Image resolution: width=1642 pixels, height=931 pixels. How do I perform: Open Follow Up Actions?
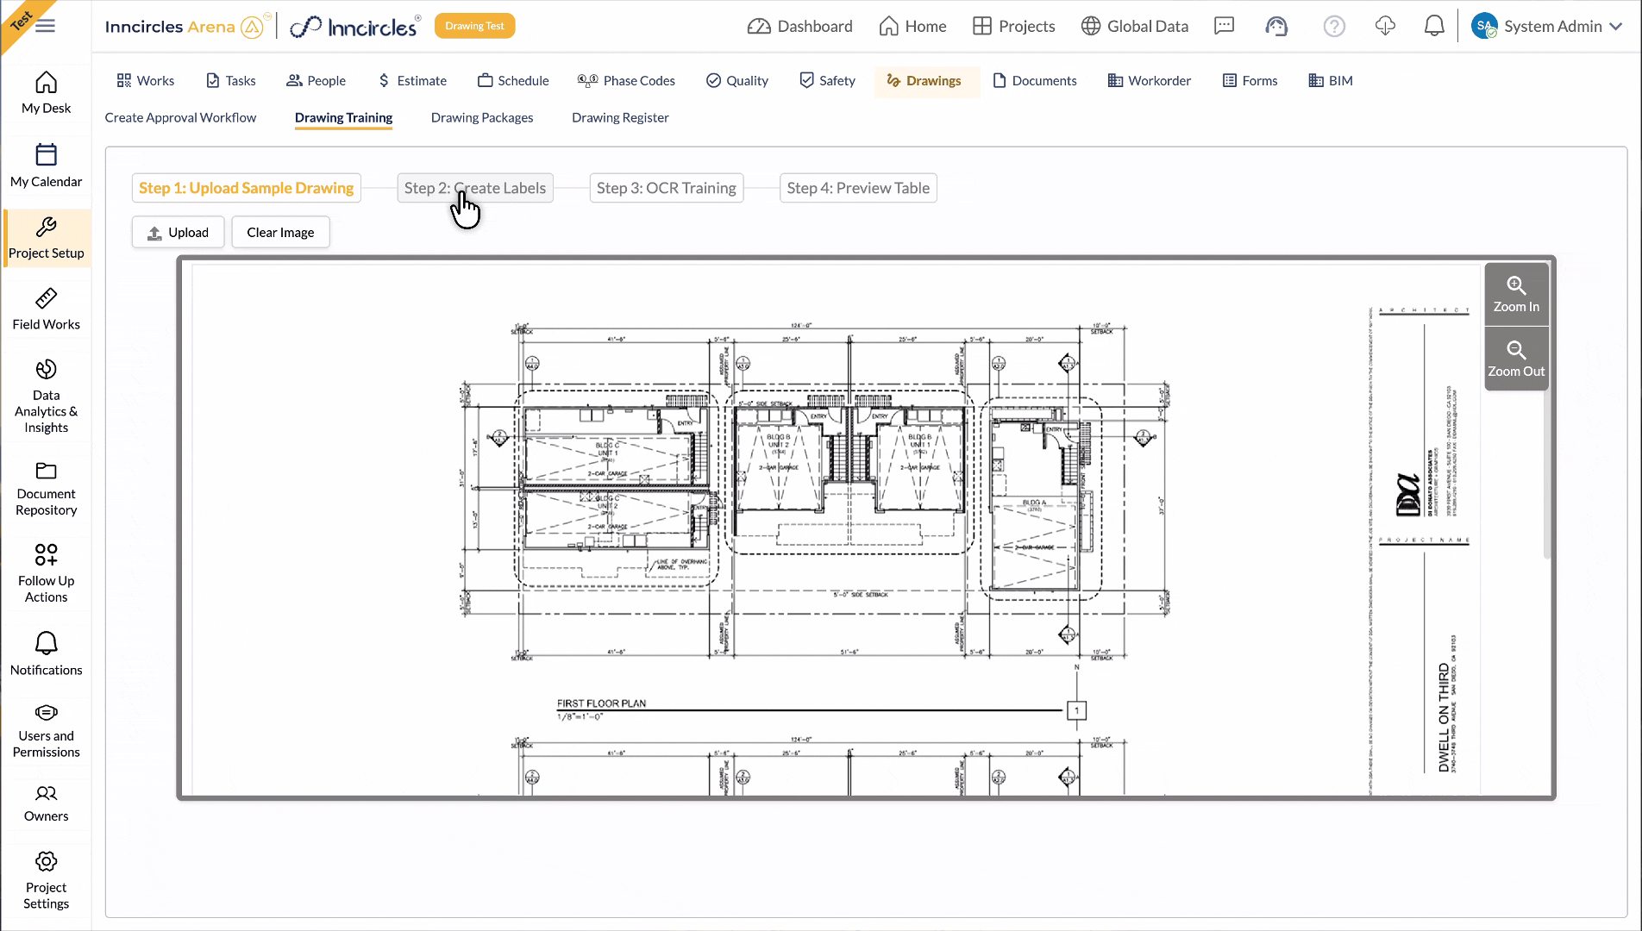click(46, 573)
